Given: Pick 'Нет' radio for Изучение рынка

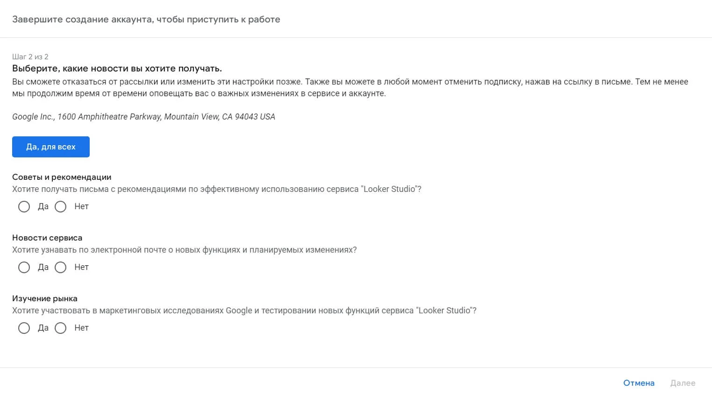Looking at the screenshot, I should [x=61, y=328].
